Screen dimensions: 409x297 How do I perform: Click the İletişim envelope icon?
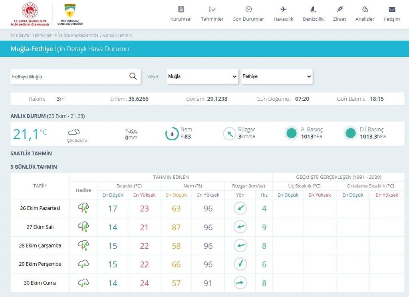coord(392,10)
